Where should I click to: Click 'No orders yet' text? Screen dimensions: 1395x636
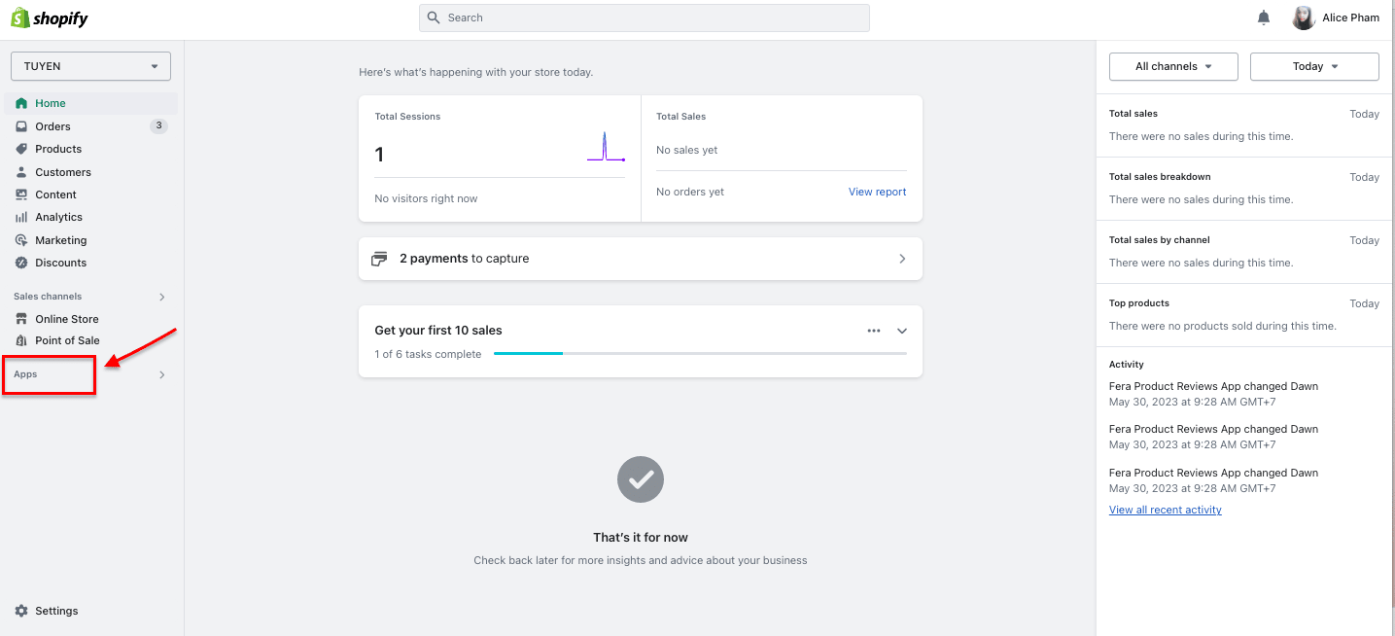tap(690, 192)
